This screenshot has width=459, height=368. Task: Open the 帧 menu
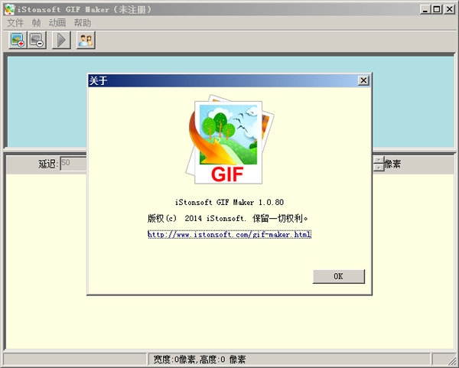pos(36,22)
